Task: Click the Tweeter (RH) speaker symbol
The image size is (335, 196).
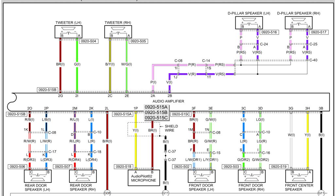Action: 118,32
